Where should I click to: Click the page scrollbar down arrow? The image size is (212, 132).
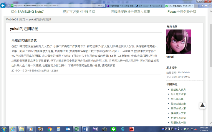click(211, 123)
